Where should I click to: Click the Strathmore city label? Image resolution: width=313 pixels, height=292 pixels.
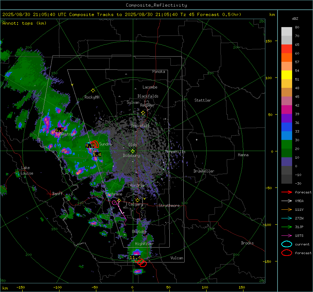pyautogui.click(x=169, y=206)
